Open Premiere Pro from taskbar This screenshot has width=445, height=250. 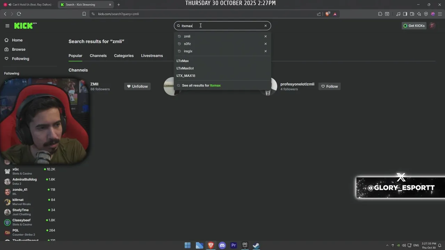[234, 245]
